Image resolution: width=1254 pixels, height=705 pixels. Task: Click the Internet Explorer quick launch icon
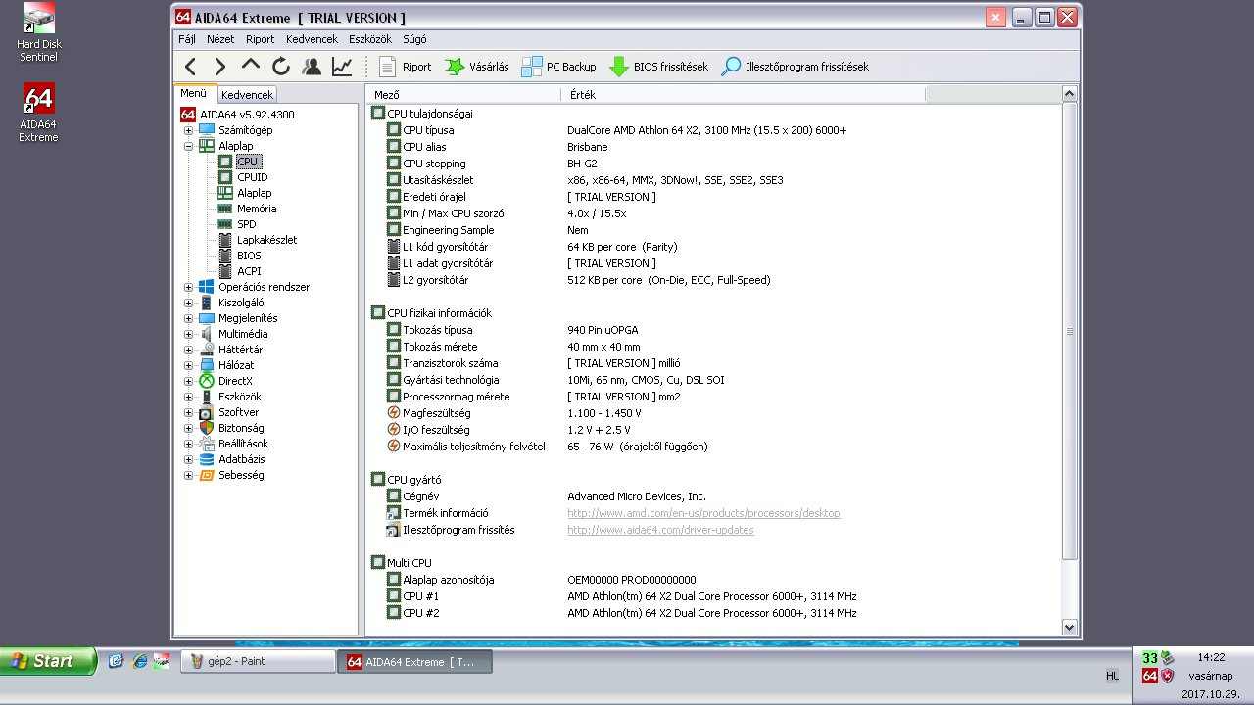point(139,661)
